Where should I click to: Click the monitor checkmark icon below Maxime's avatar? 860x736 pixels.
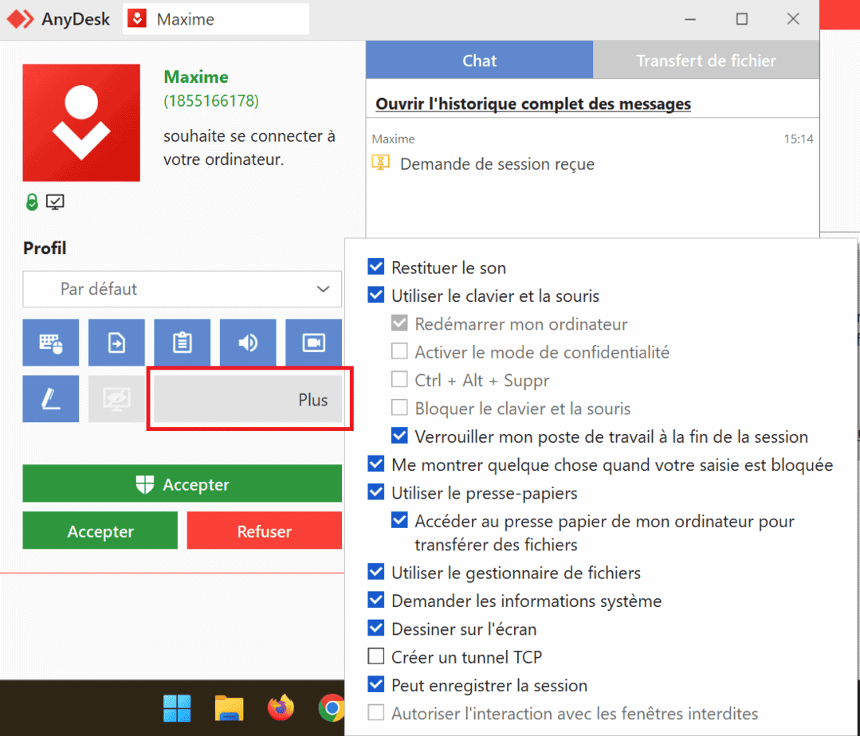coord(54,202)
